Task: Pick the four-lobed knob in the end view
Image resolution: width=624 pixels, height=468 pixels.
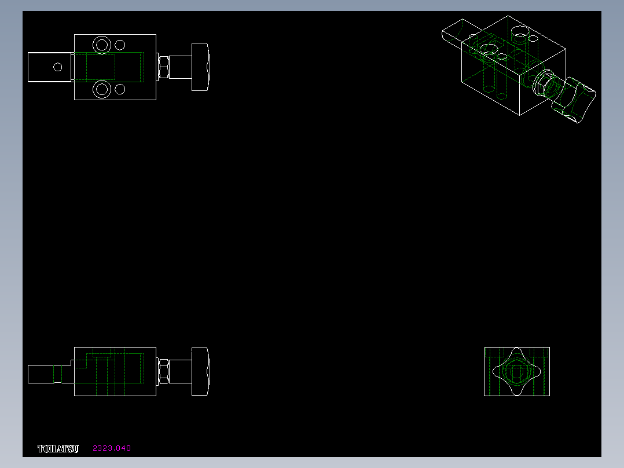Action: (x=516, y=372)
